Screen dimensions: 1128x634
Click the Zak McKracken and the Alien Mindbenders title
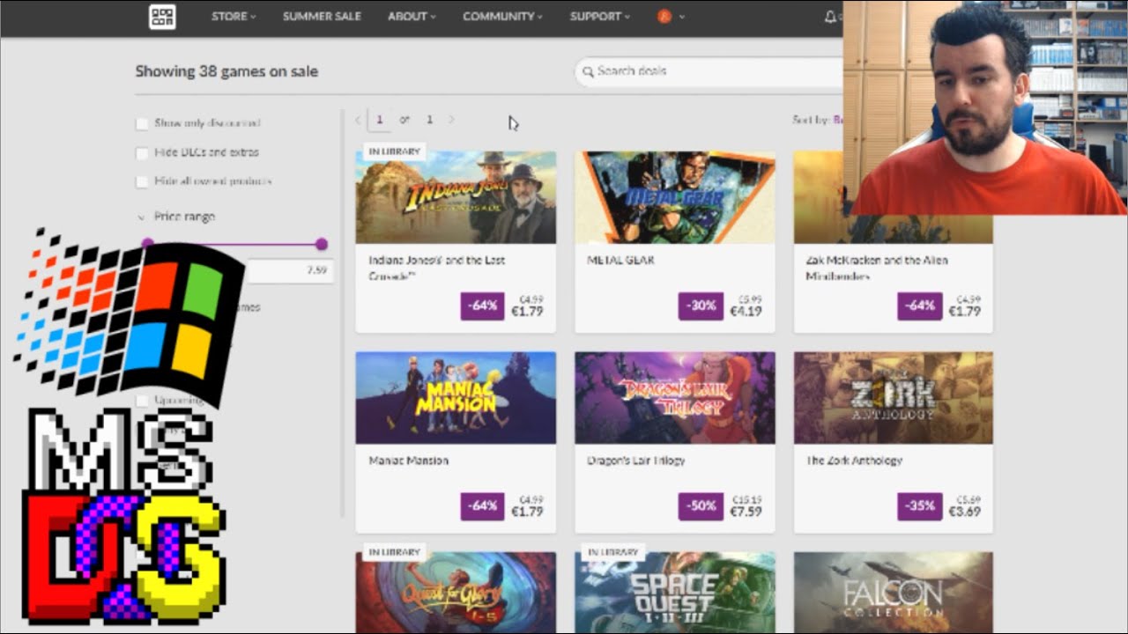point(877,269)
